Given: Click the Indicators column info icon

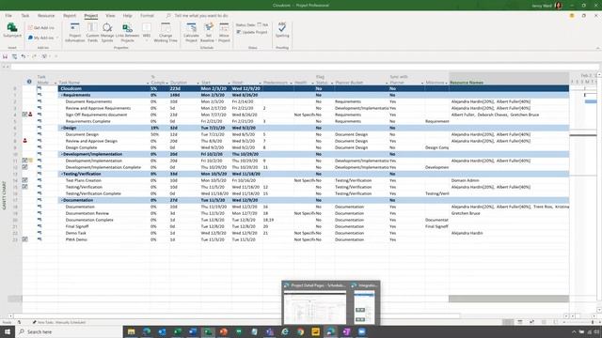Looking at the screenshot, I should (x=29, y=82).
